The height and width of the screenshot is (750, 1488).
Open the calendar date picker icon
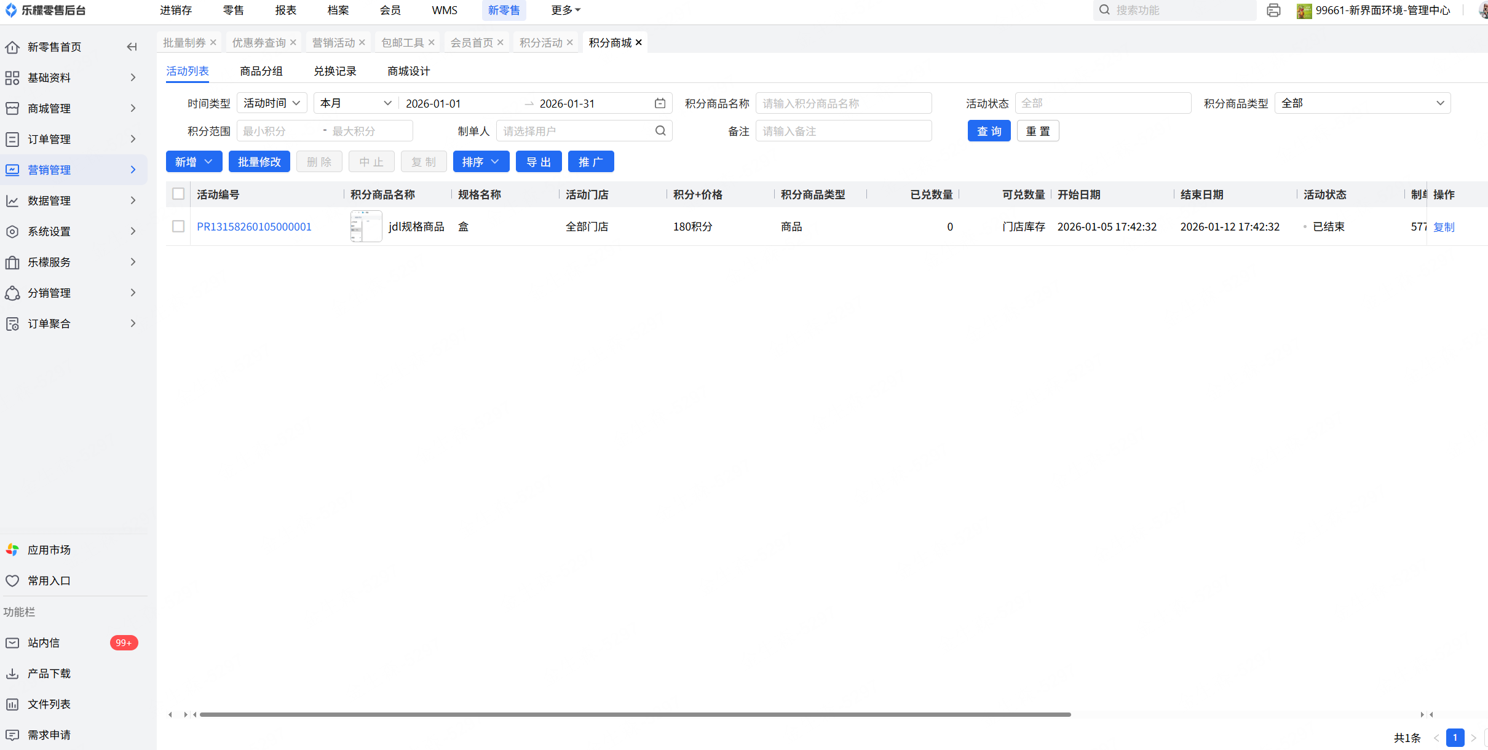tap(660, 103)
